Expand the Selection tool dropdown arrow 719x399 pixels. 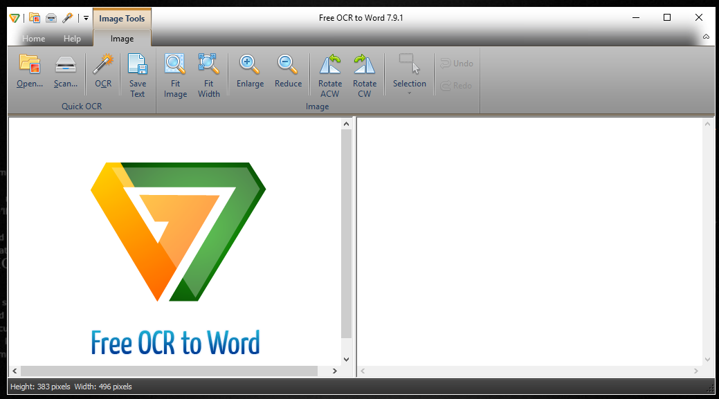pos(410,93)
